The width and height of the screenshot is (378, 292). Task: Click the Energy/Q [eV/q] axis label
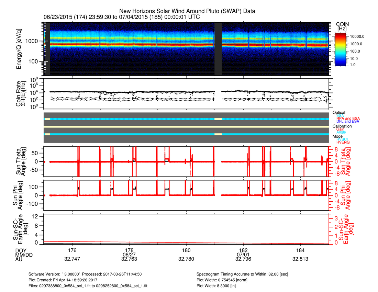pos(19,49)
